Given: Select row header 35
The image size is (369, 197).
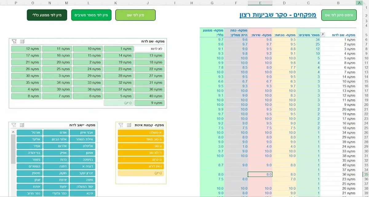Looking at the screenshot, I should click(366, 174).
